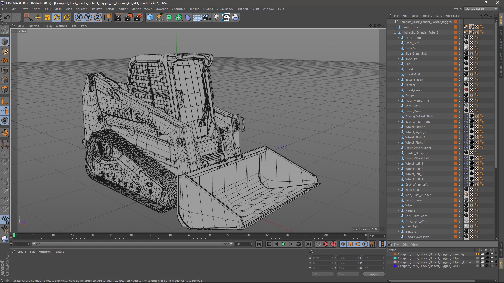Open the viewport Cameras menu

click(33, 26)
